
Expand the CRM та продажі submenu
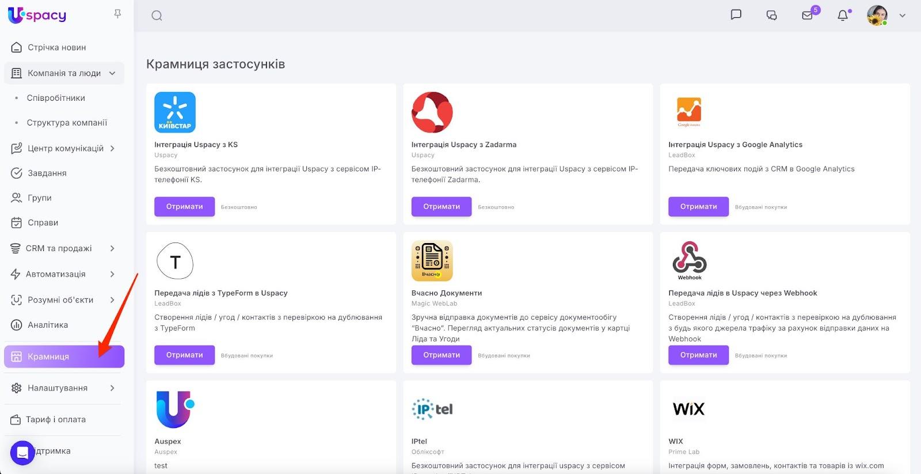click(x=112, y=248)
